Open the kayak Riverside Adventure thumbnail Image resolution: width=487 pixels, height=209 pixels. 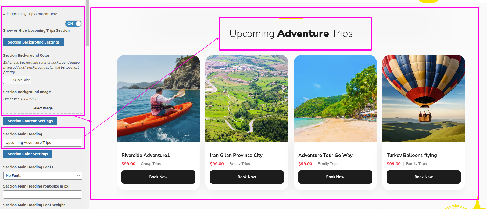(158, 99)
